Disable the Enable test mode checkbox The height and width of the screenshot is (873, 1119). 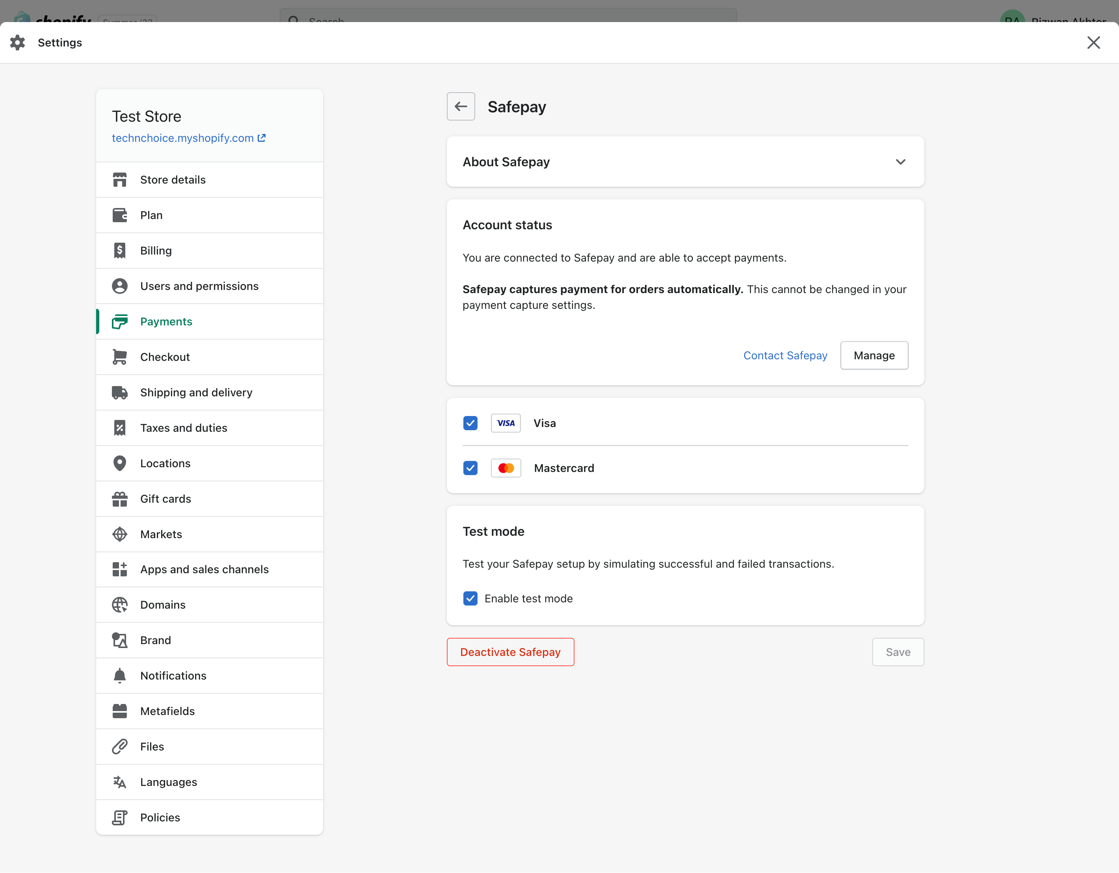[x=470, y=598]
